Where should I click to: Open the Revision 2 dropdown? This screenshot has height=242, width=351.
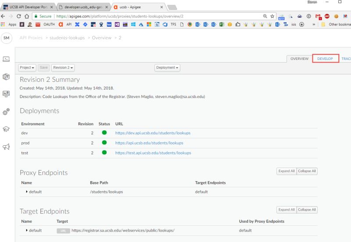(x=63, y=68)
